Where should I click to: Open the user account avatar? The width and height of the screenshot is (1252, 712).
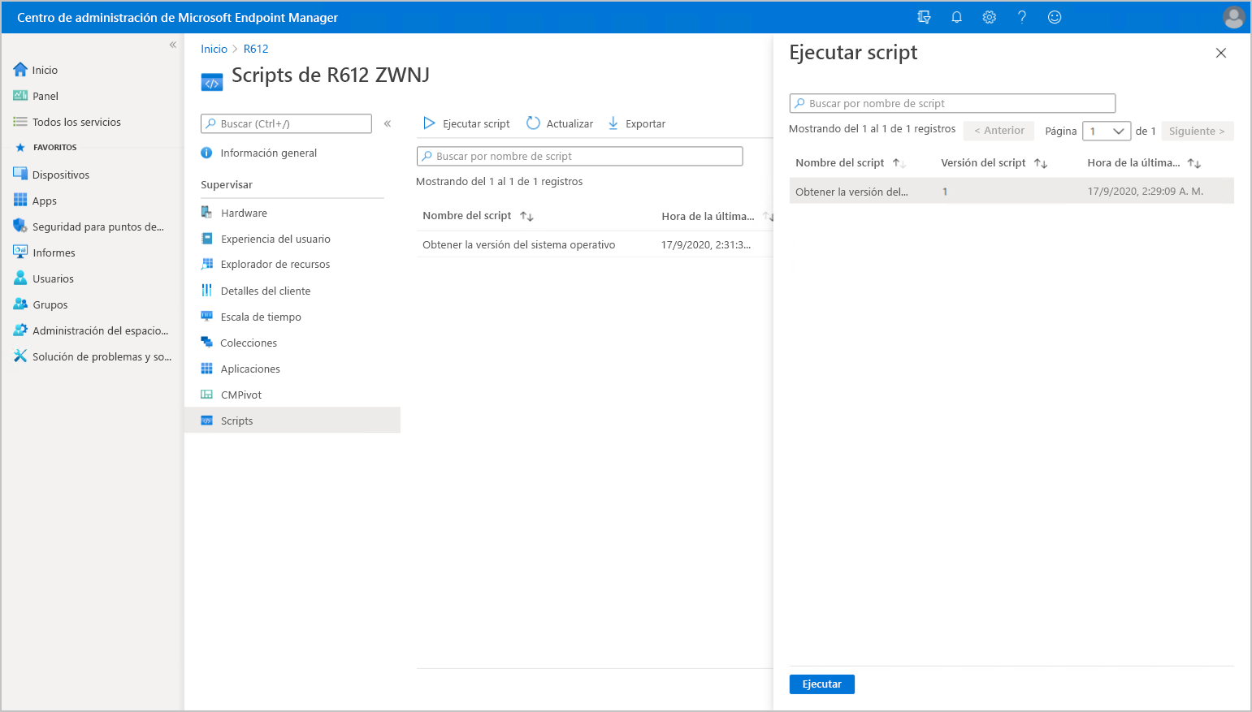point(1233,17)
